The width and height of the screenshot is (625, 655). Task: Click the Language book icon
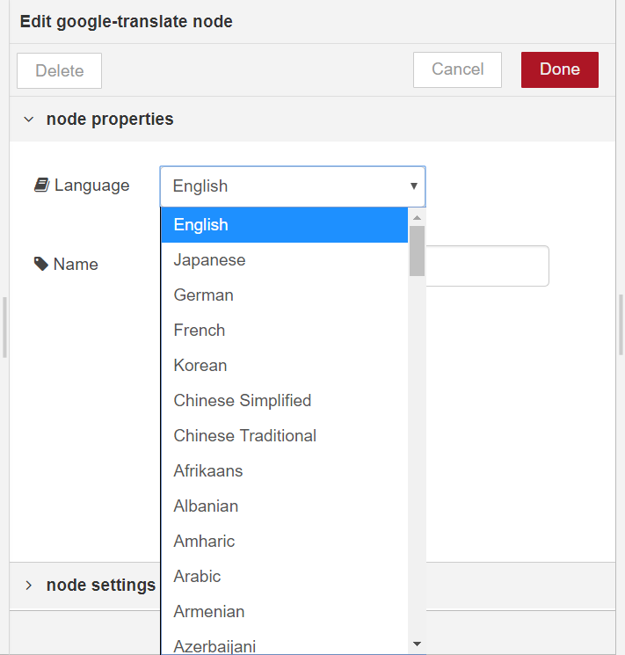click(x=42, y=185)
